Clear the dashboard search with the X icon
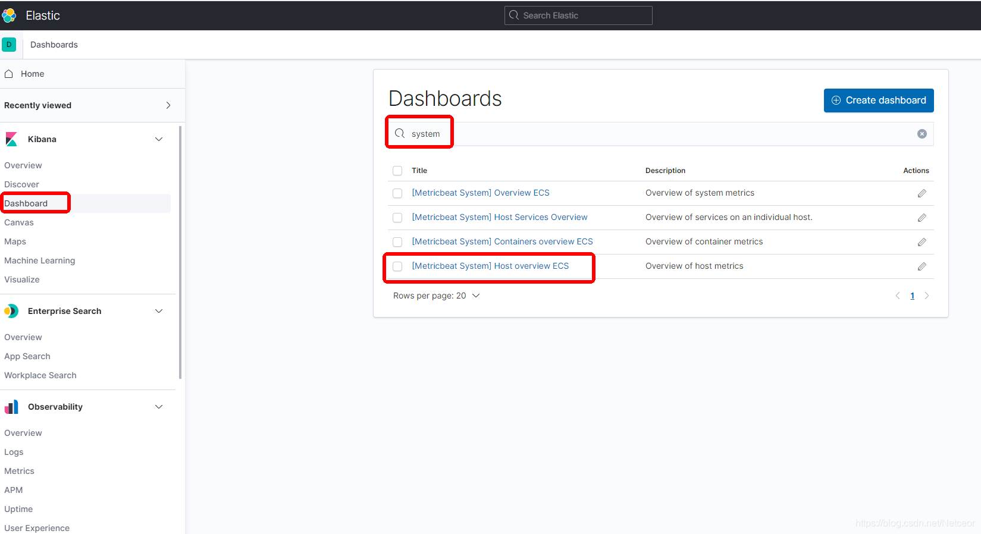Viewport: 981px width, 534px height. tap(922, 134)
